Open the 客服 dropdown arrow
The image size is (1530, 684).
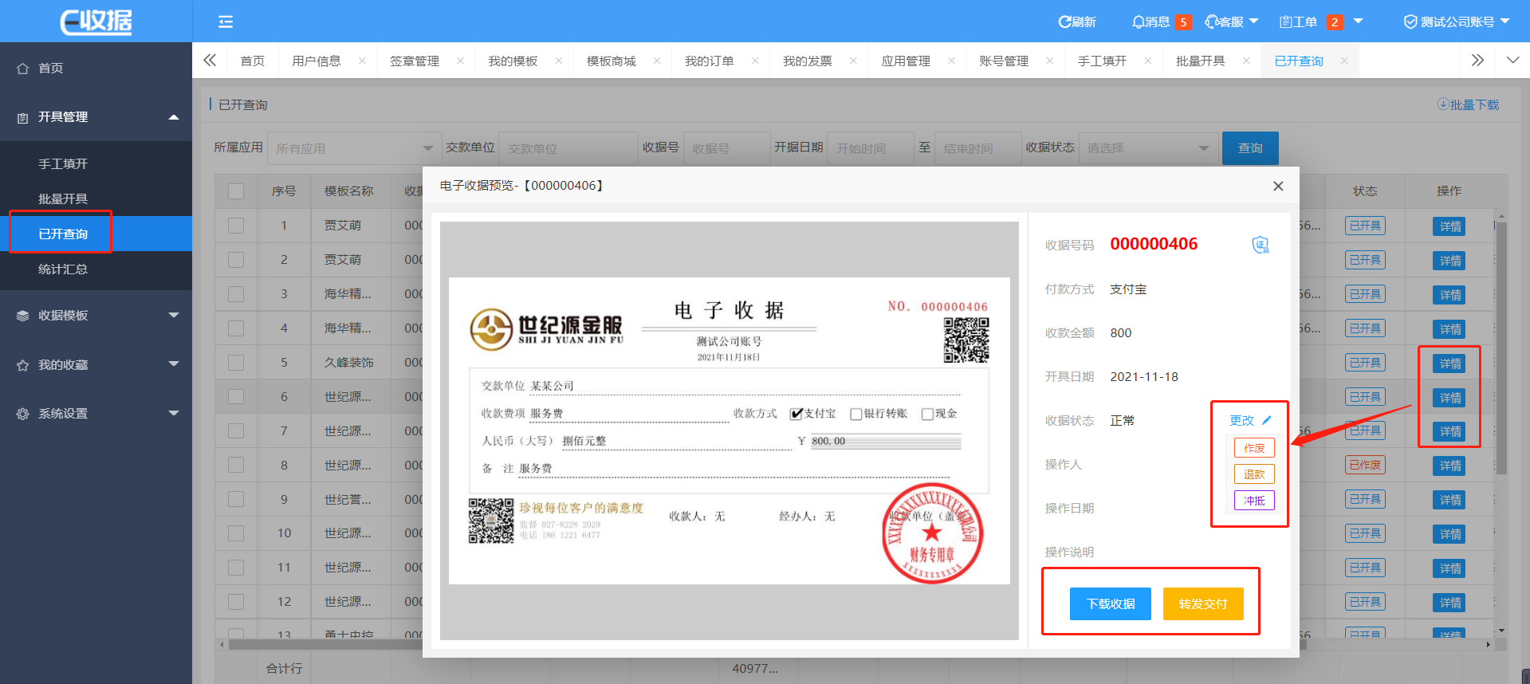coord(1253,22)
